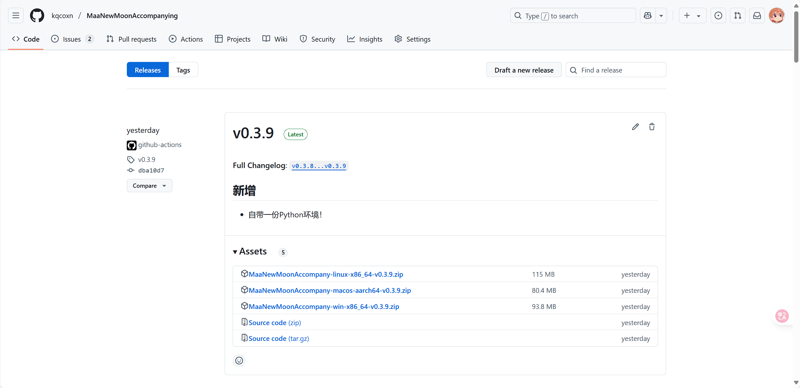Open the Projects tab
Viewport: 800px width, 388px height.
(233, 39)
